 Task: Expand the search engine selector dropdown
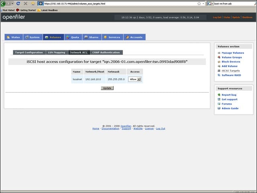[x=210, y=4]
